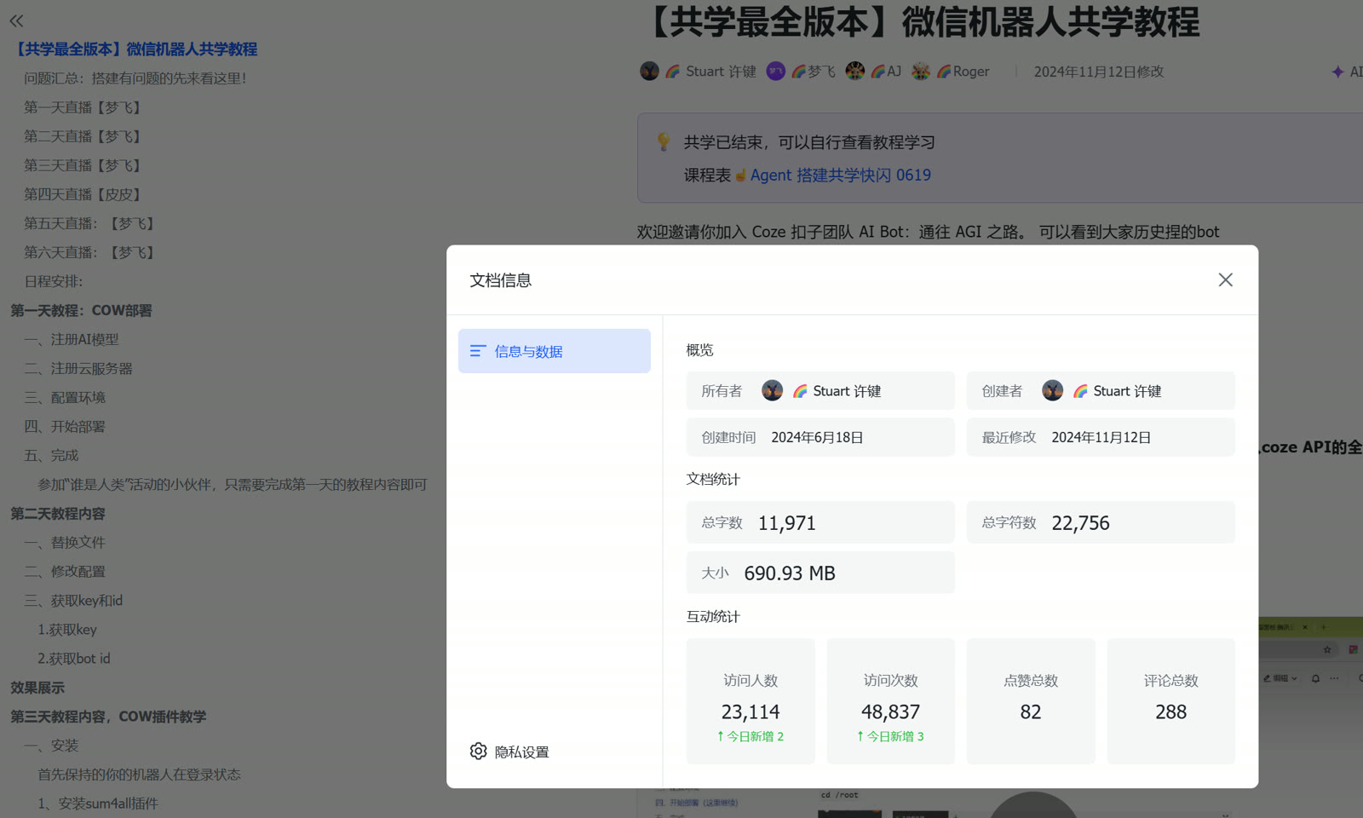Click 最近修改 2024年11月12日 in dialog
The height and width of the screenshot is (818, 1363).
(x=1101, y=437)
